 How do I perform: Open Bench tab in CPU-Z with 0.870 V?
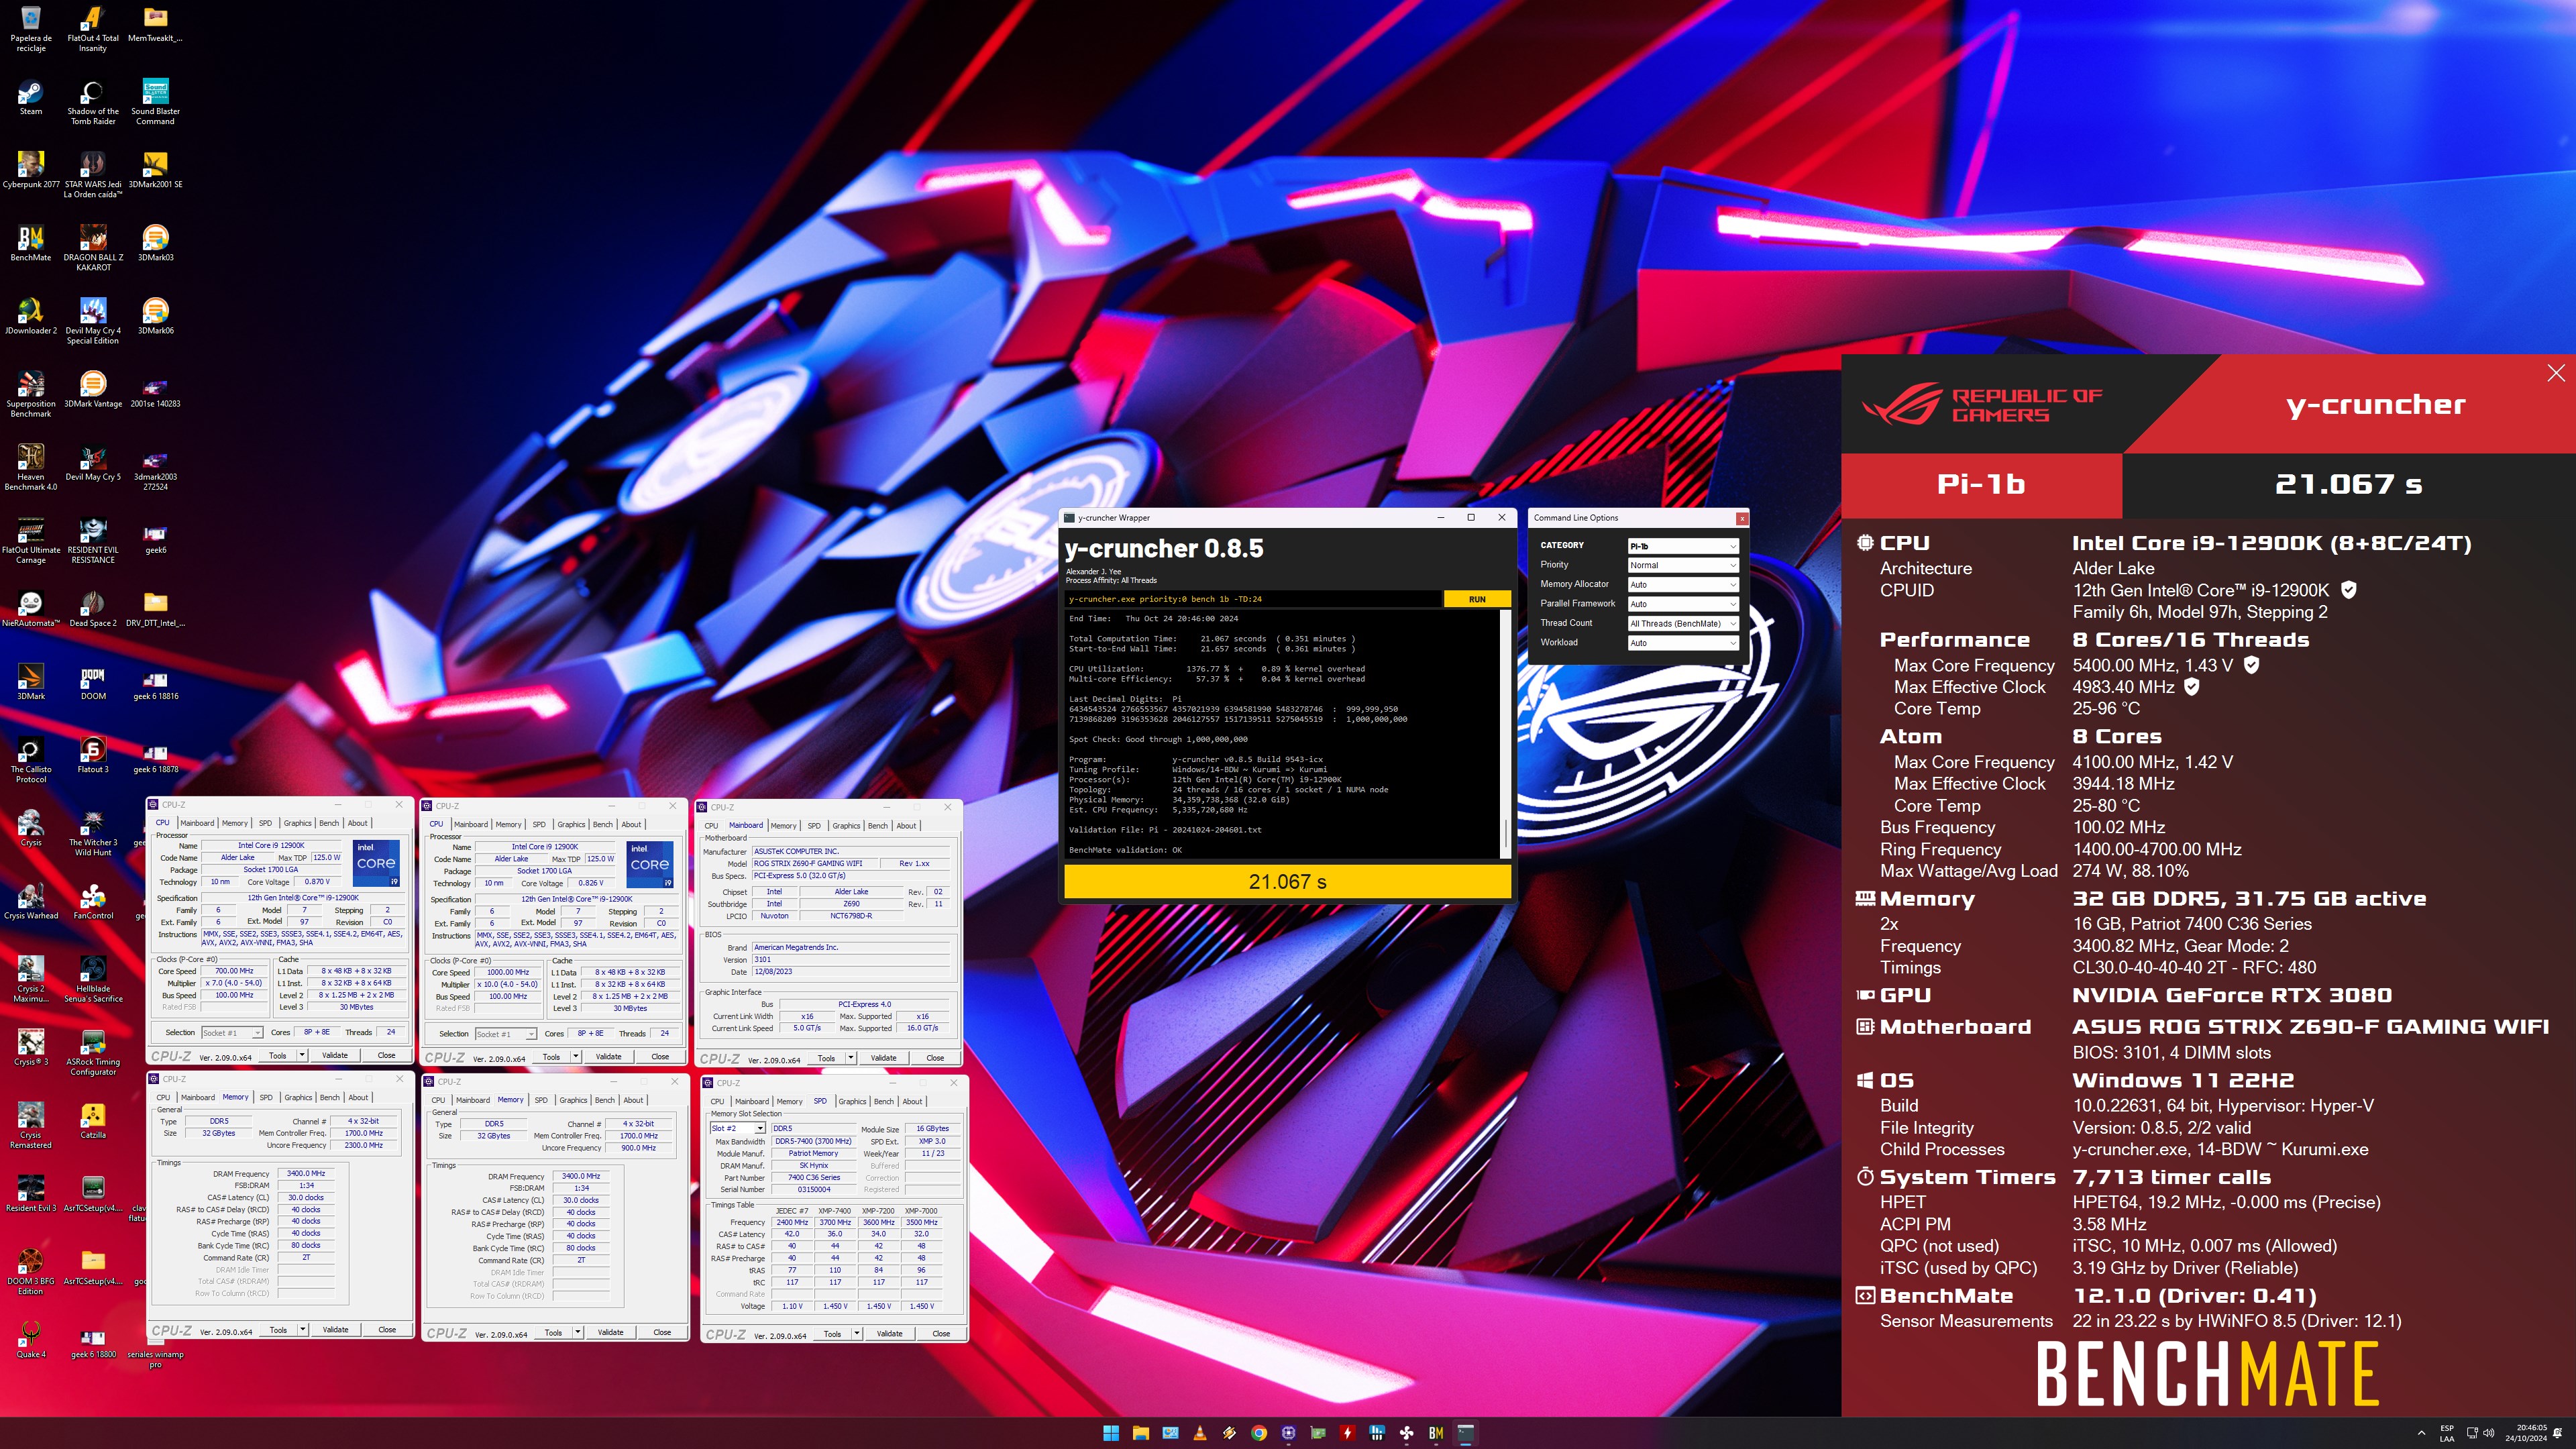329,824
